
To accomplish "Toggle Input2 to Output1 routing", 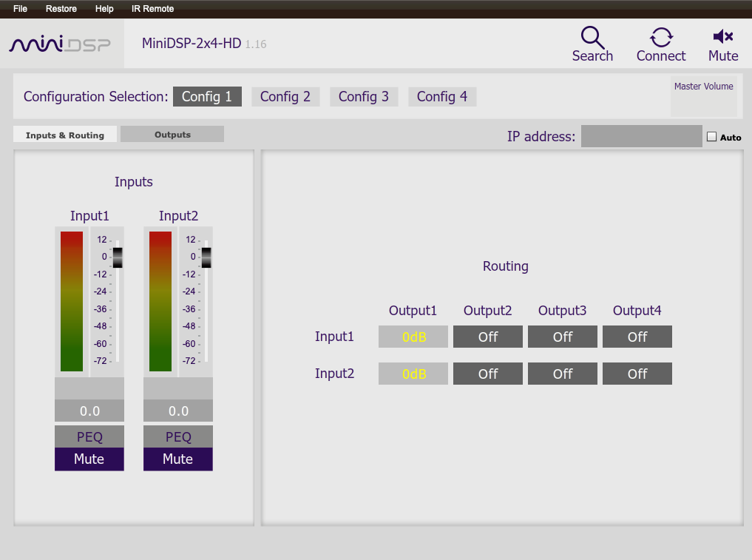I will (413, 374).
